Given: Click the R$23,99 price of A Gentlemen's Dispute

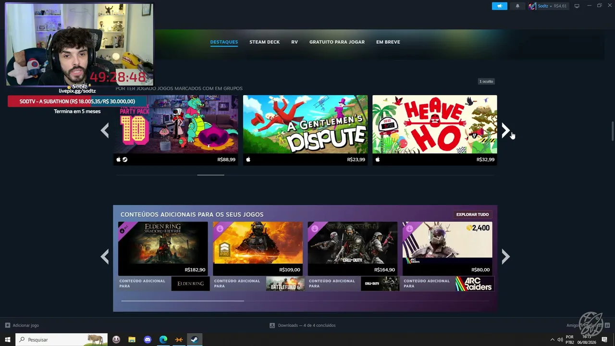Looking at the screenshot, I should click(356, 160).
